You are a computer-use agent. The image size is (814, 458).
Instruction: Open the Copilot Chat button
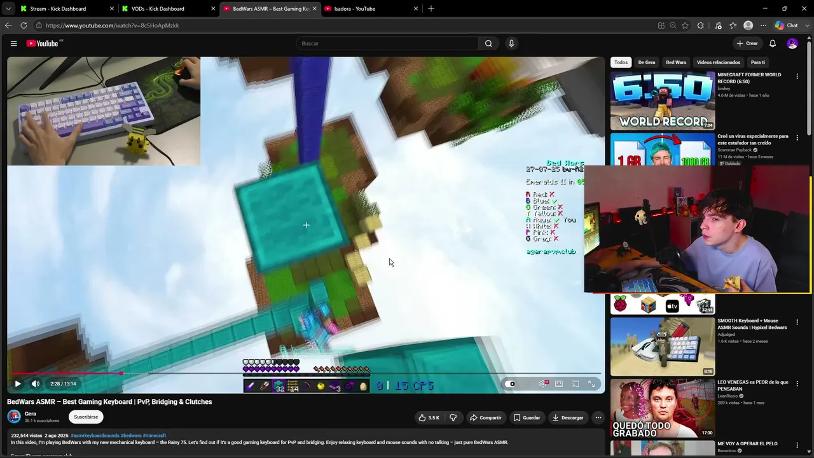click(786, 25)
